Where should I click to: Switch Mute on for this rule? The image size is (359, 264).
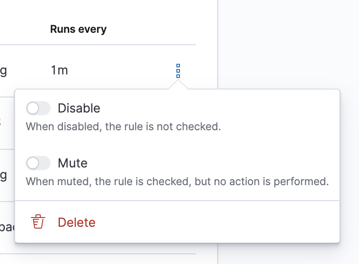click(38, 163)
